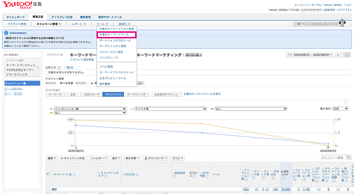354x194 pixels.
Task: Click the chat support mascot icon
Action: [x=343, y=23]
